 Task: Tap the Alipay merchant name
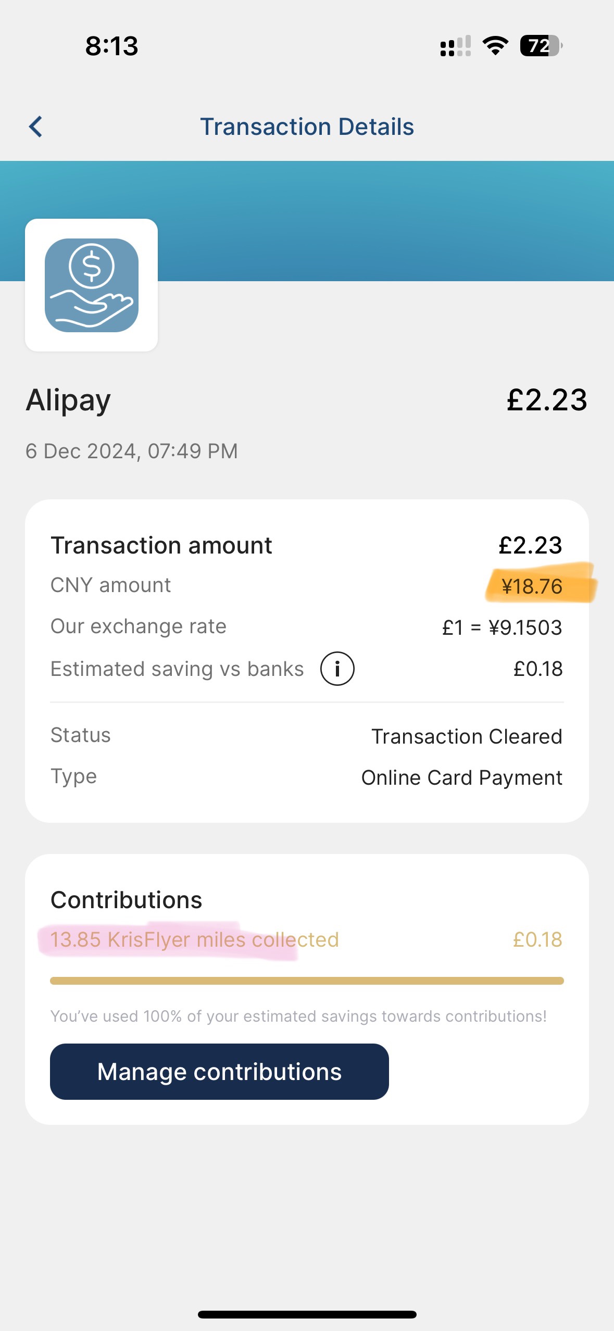coord(68,400)
